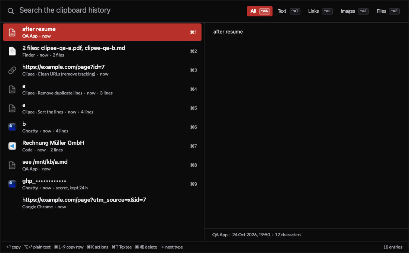Click link icon of example.com?id=7 entry
409x253 pixels.
[x=12, y=70]
